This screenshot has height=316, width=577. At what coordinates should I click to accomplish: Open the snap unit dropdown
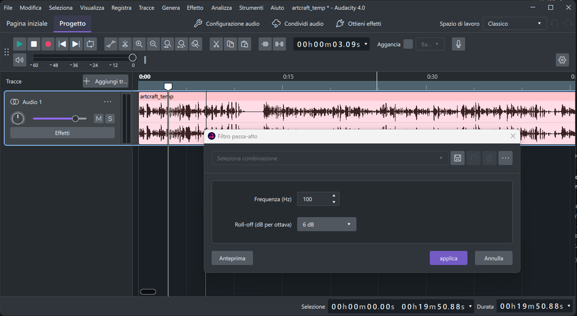pos(430,44)
